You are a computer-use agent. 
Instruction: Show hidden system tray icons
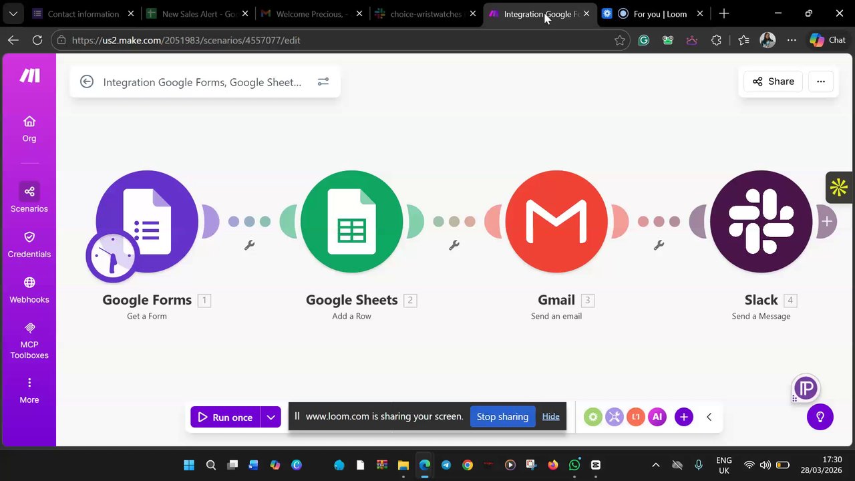pos(655,465)
